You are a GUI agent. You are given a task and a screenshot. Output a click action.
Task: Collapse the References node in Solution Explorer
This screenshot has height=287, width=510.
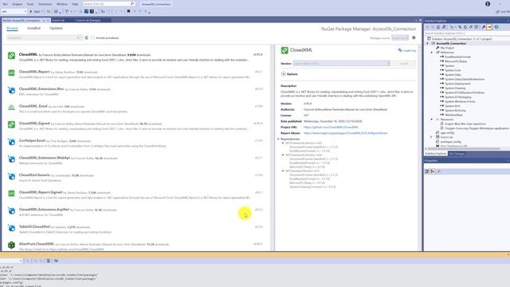432,53
